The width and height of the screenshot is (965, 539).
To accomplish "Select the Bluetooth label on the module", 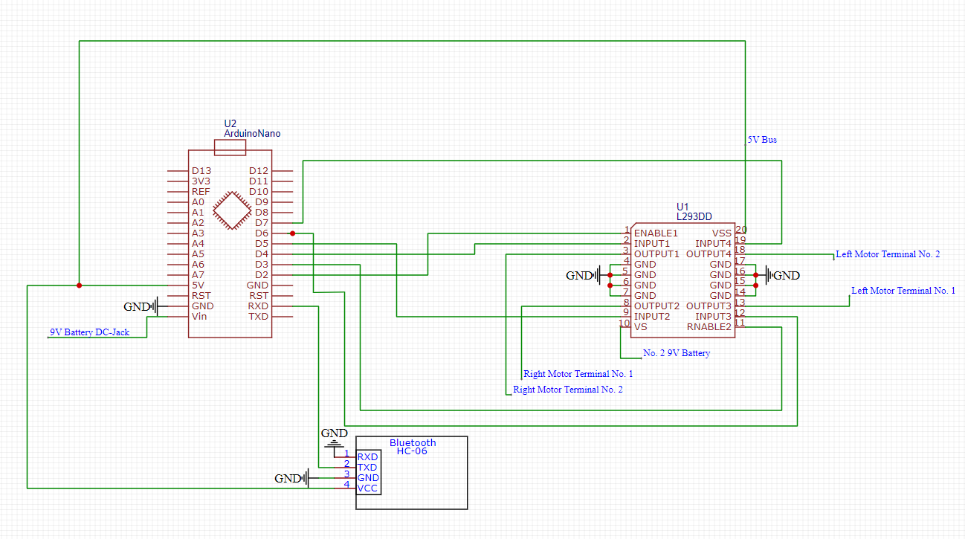I will tap(413, 442).
